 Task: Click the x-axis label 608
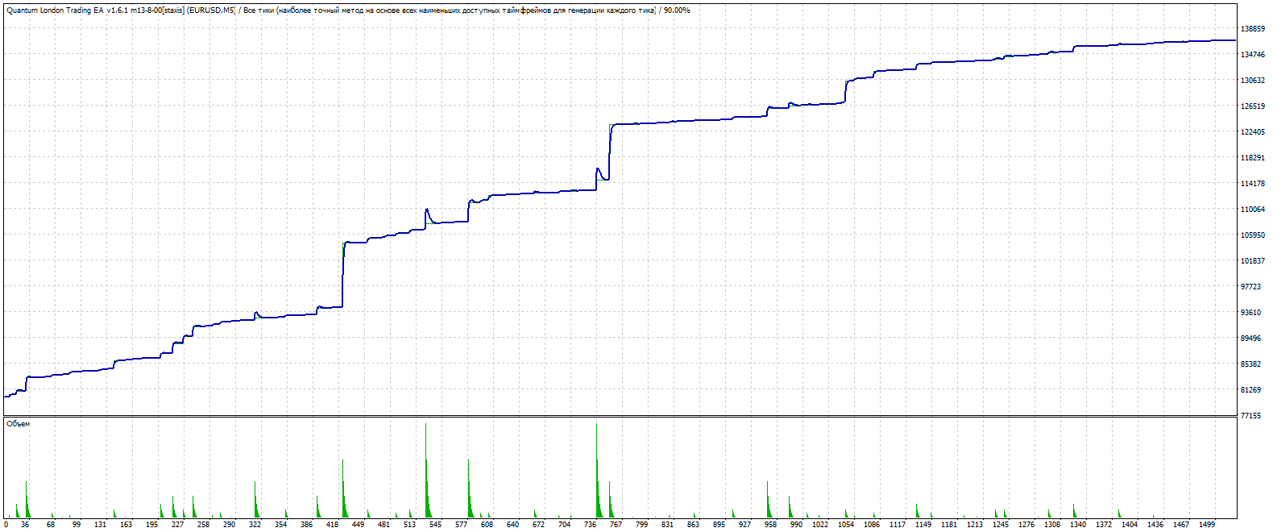[x=487, y=525]
